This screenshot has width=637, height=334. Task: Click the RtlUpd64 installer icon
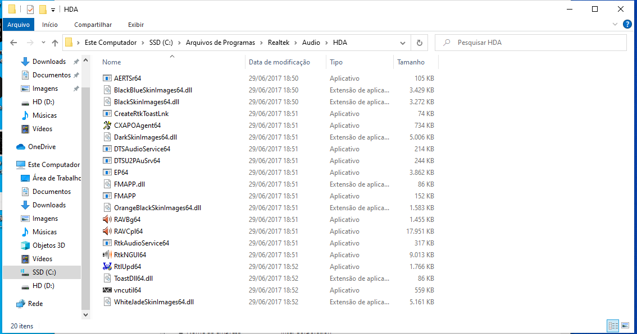point(107,266)
